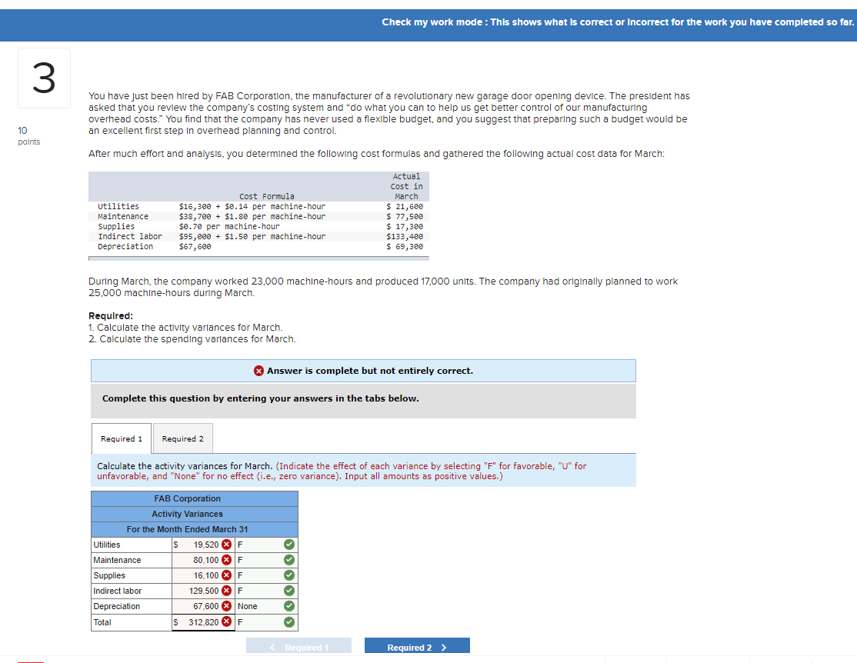
Task: Click the disabled Required 1 back button
Action: click(x=298, y=647)
